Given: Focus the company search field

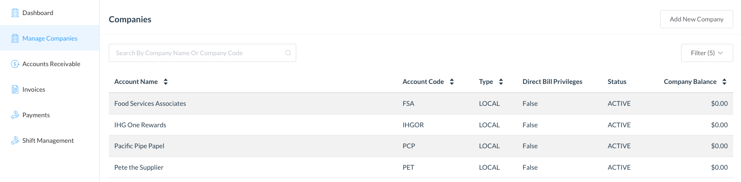Looking at the screenshot, I should [x=202, y=53].
